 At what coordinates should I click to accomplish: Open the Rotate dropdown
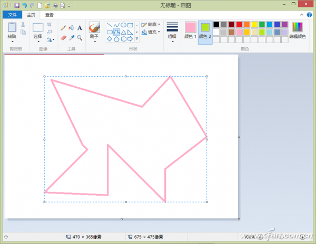(x=51, y=39)
